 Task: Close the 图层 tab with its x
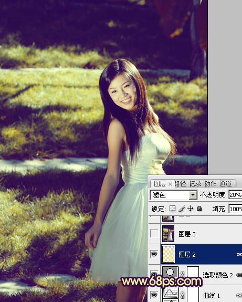[x=170, y=184]
